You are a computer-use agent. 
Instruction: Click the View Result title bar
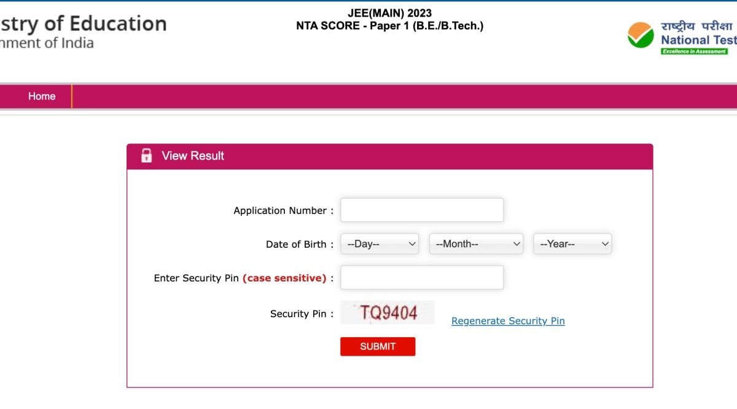[x=389, y=156]
